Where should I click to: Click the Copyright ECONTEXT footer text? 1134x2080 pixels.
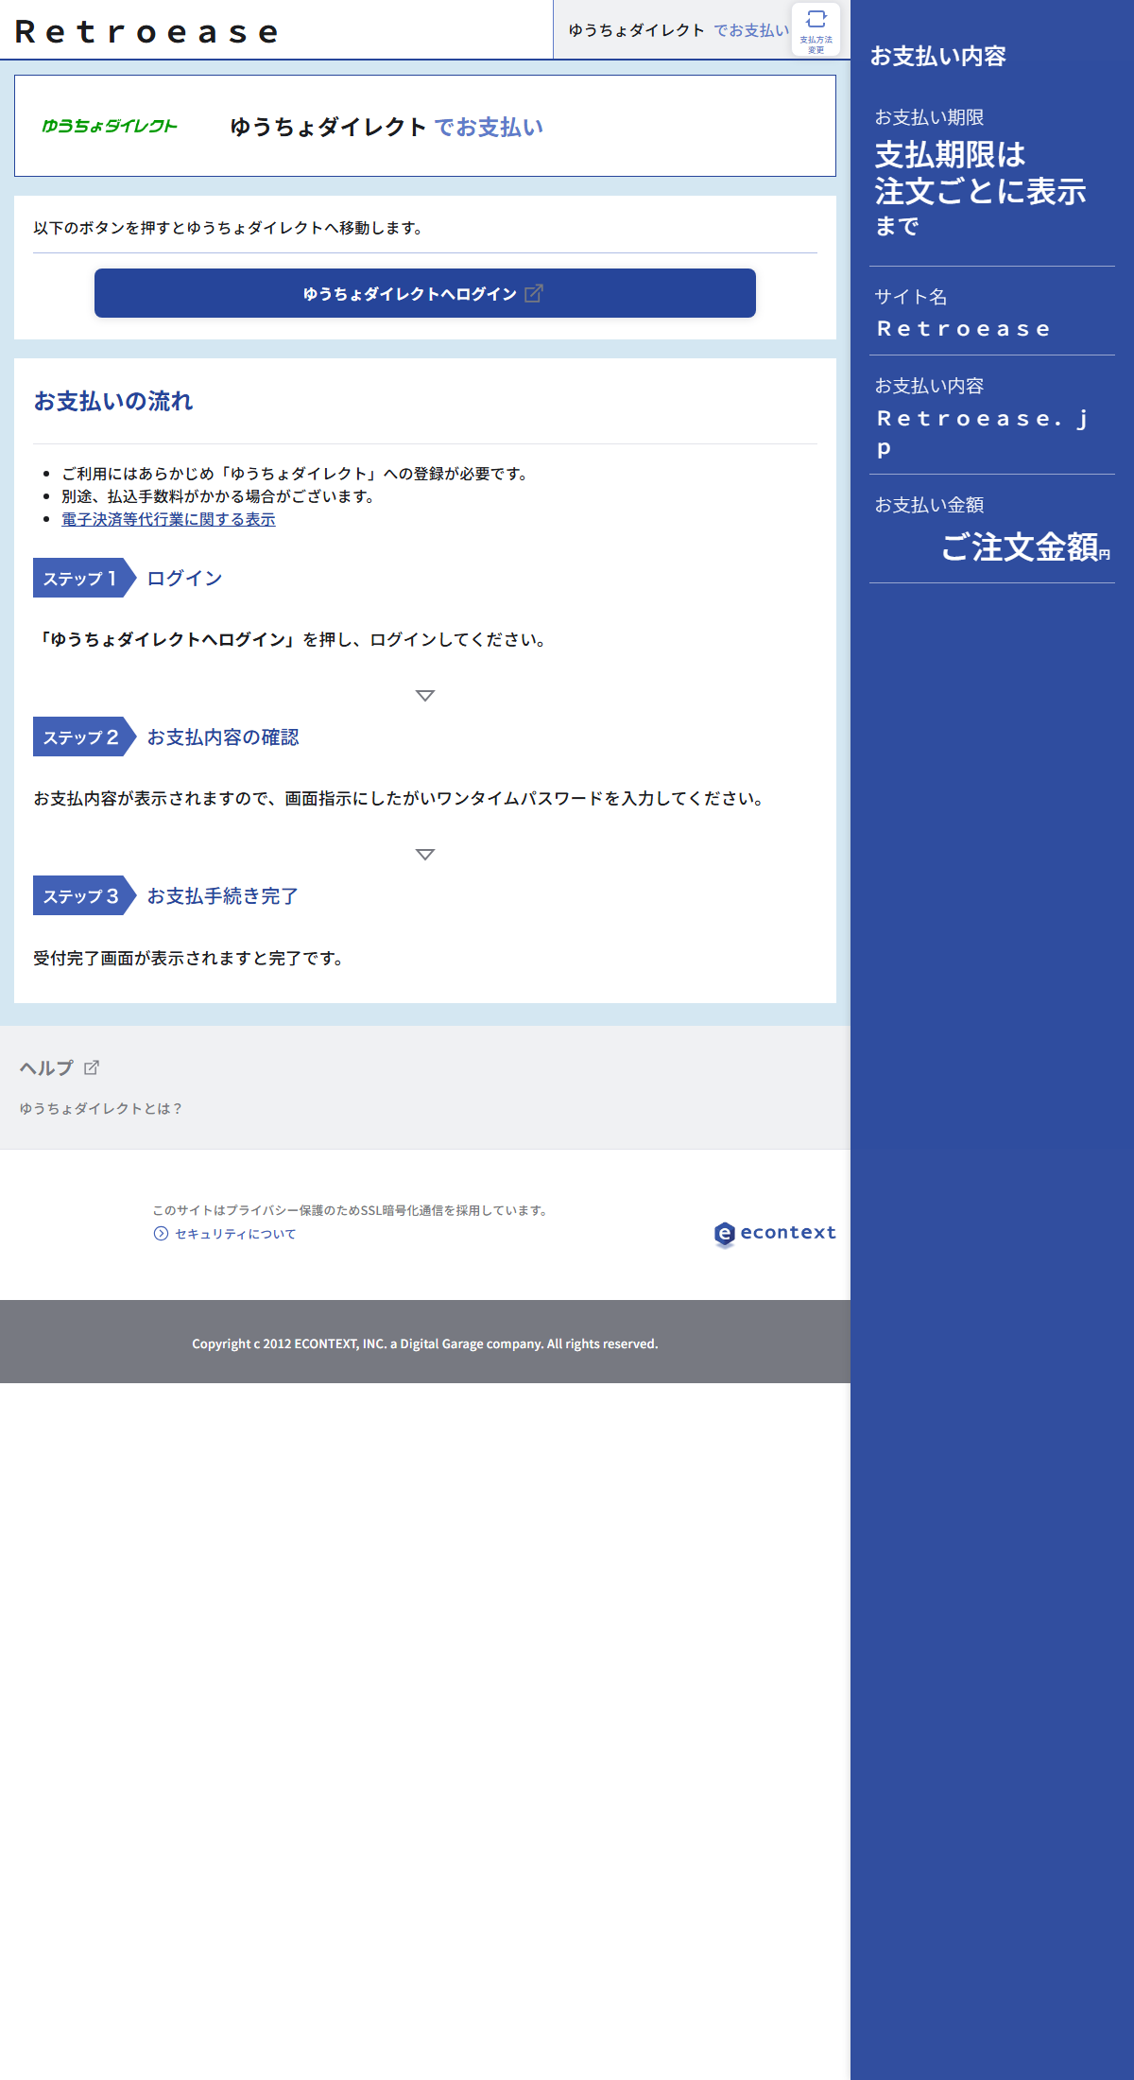(x=425, y=1343)
